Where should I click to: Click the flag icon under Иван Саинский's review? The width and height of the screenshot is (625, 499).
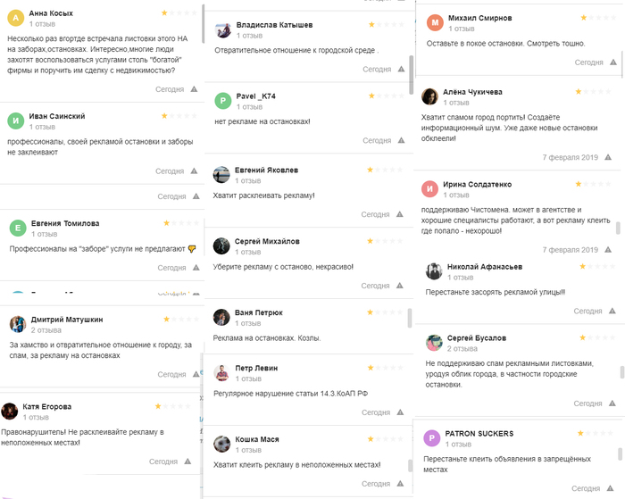tap(194, 170)
